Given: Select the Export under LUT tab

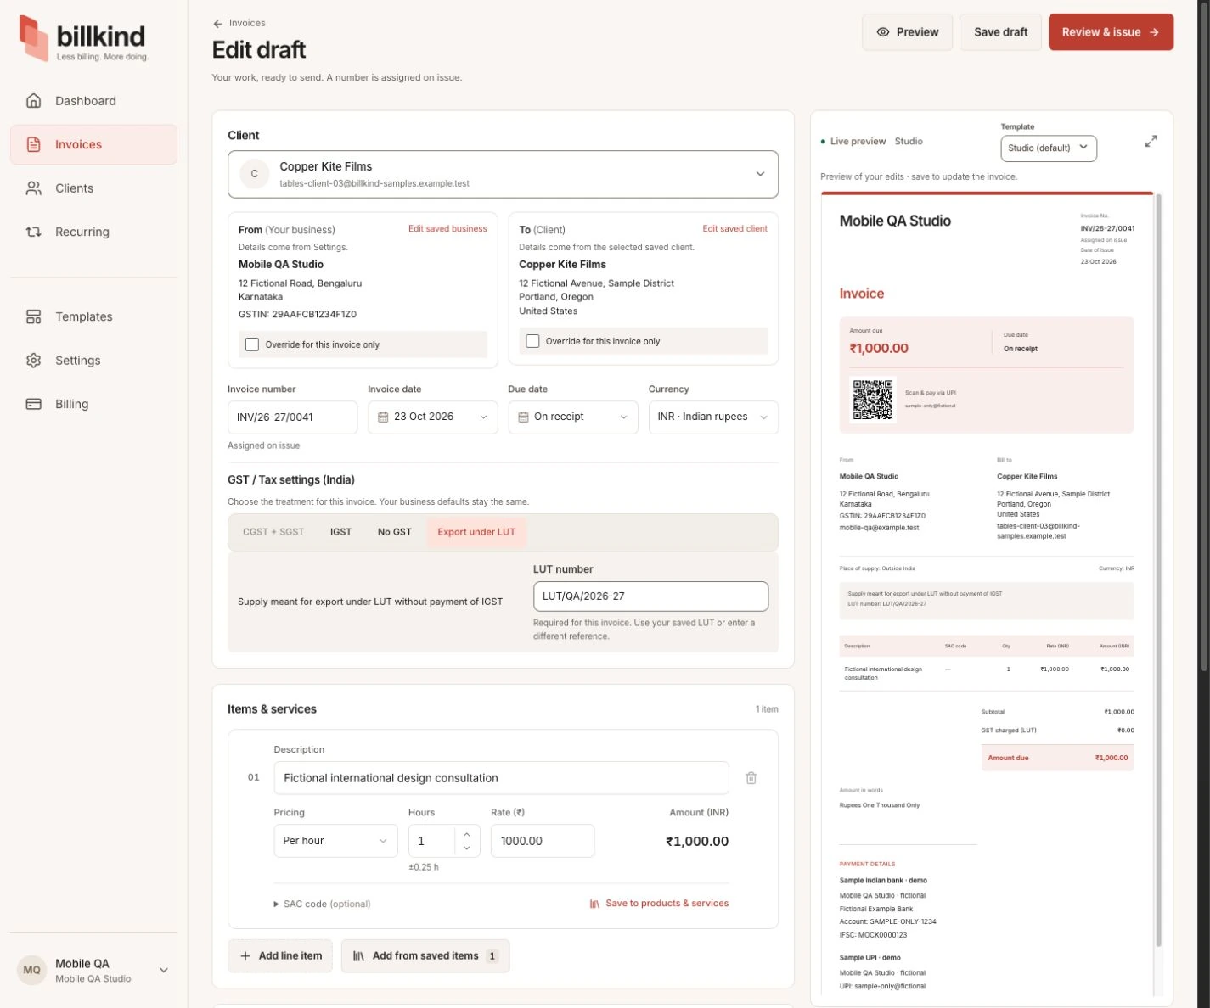Looking at the screenshot, I should (476, 532).
